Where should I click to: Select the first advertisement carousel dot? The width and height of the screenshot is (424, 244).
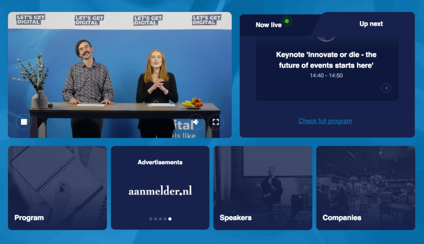151,219
